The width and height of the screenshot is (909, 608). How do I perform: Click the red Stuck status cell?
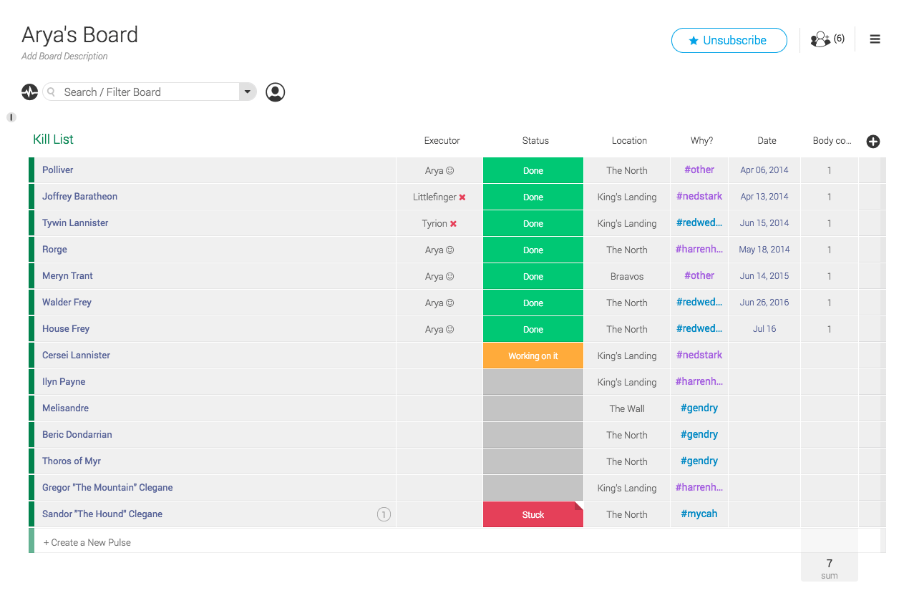coord(533,514)
